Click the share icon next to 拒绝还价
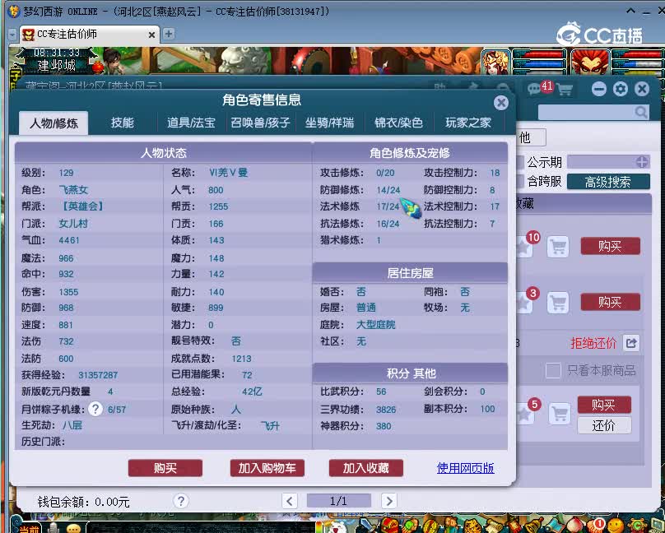665x533 pixels. coord(631,343)
